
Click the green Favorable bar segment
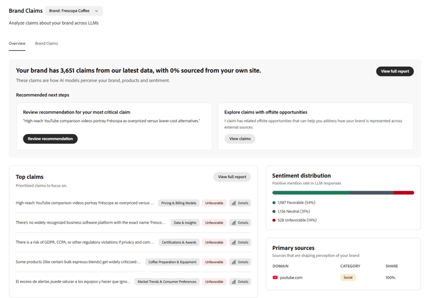[x=311, y=193]
